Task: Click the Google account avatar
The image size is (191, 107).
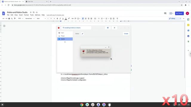Action: pos(187,13)
